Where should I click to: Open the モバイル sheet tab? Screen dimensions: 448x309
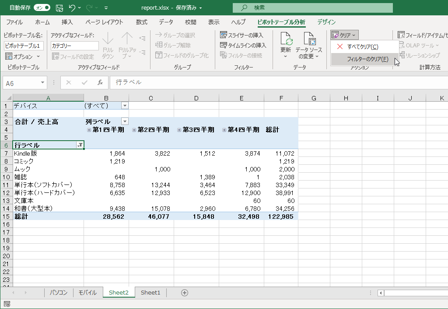87,293
